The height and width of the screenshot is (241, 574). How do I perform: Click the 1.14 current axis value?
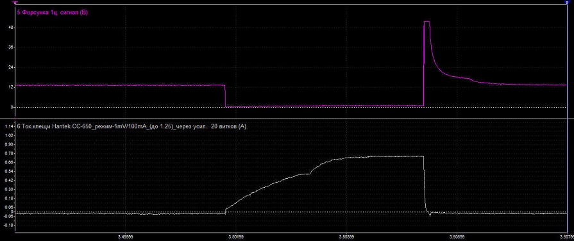pos(9,126)
